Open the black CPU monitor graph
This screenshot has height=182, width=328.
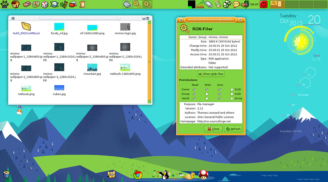point(191,4)
